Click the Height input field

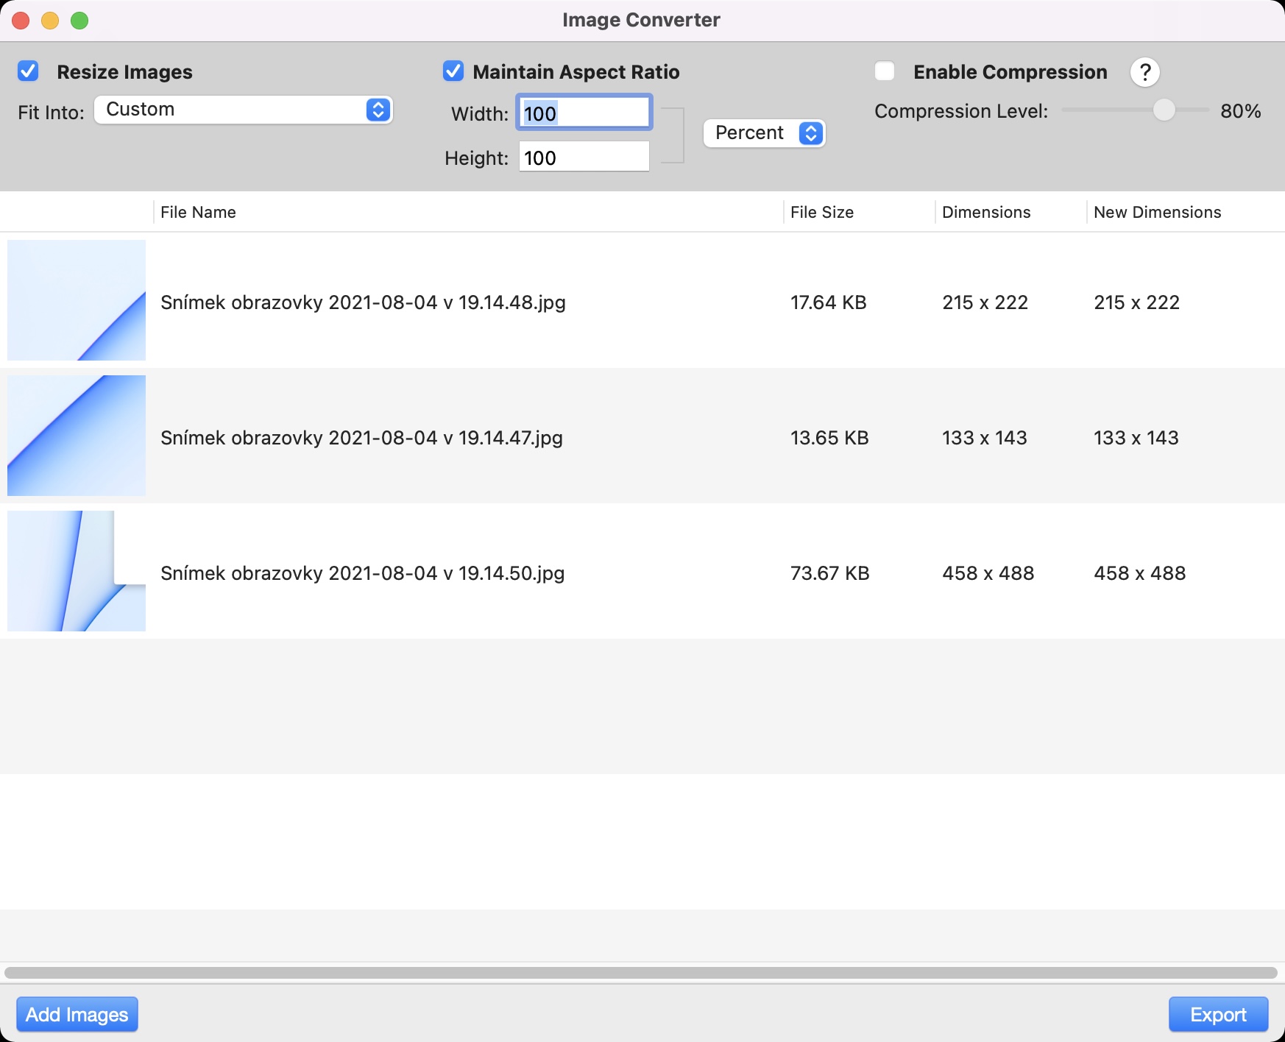[584, 157]
